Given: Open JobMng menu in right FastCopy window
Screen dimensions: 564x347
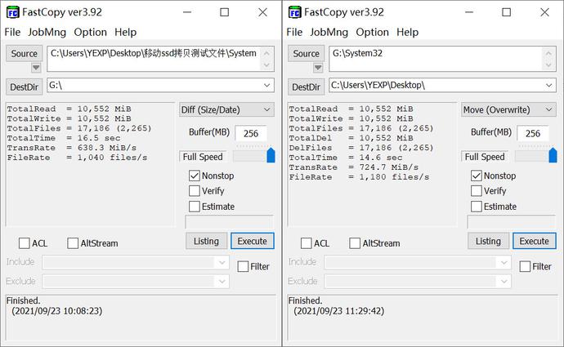Looking at the screenshot, I should coord(329,33).
